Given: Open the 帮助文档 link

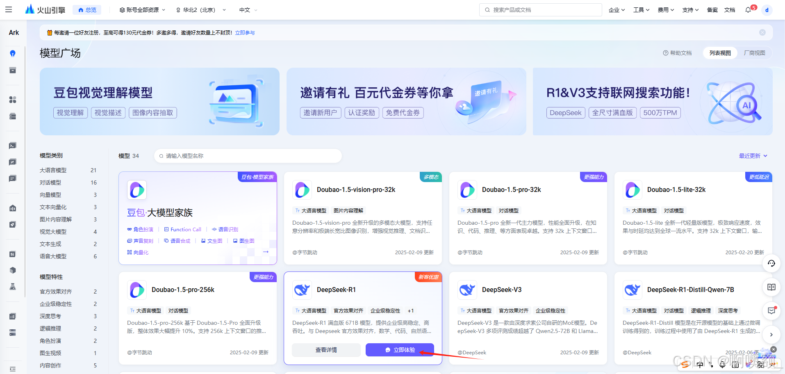Looking at the screenshot, I should point(677,53).
